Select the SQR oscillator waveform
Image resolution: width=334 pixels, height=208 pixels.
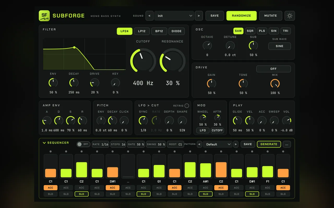(x=250, y=31)
